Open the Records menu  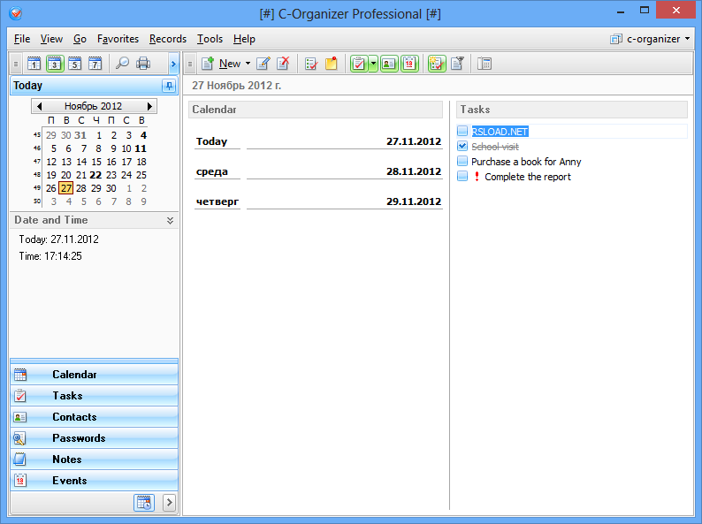pos(168,39)
